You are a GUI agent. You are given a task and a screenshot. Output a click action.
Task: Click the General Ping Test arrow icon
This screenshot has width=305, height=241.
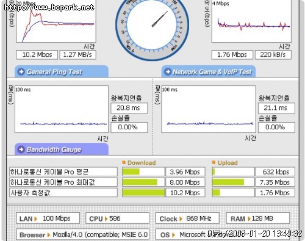click(21, 71)
